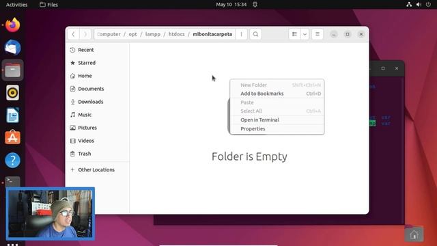Open Other Locations in sidebar

click(97, 169)
